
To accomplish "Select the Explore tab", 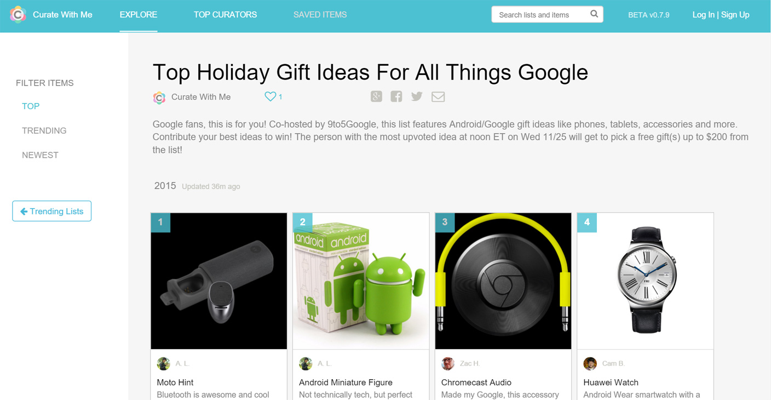I will pos(139,15).
